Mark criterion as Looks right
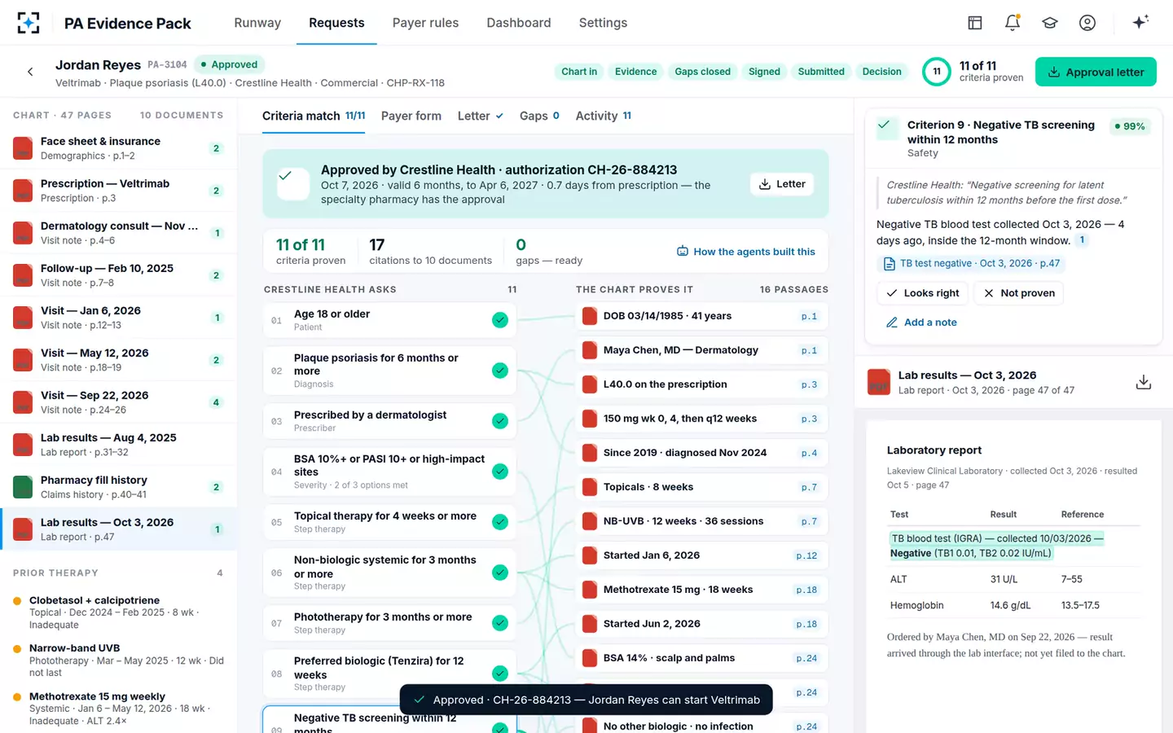Viewport: 1173px width, 733px height. [x=923, y=293]
